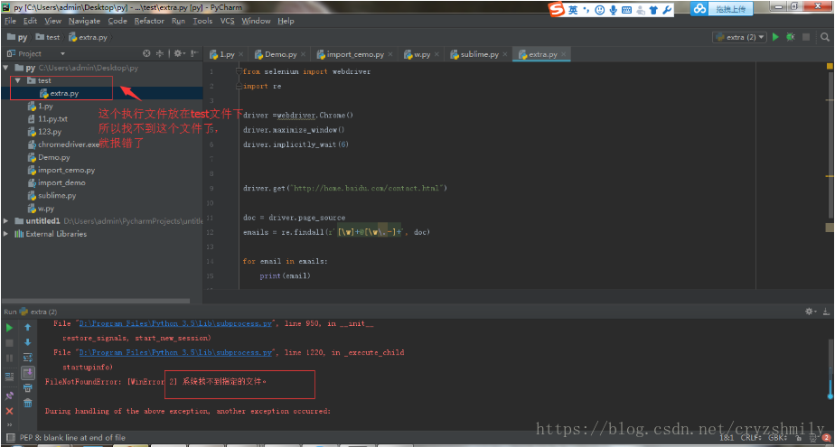Click Collapse All icon in Project panel
This screenshot has width=835, height=447.
point(159,54)
